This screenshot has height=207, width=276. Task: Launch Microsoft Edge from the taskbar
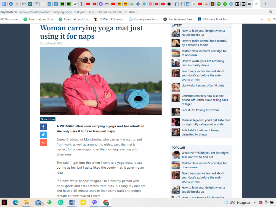pos(15,202)
